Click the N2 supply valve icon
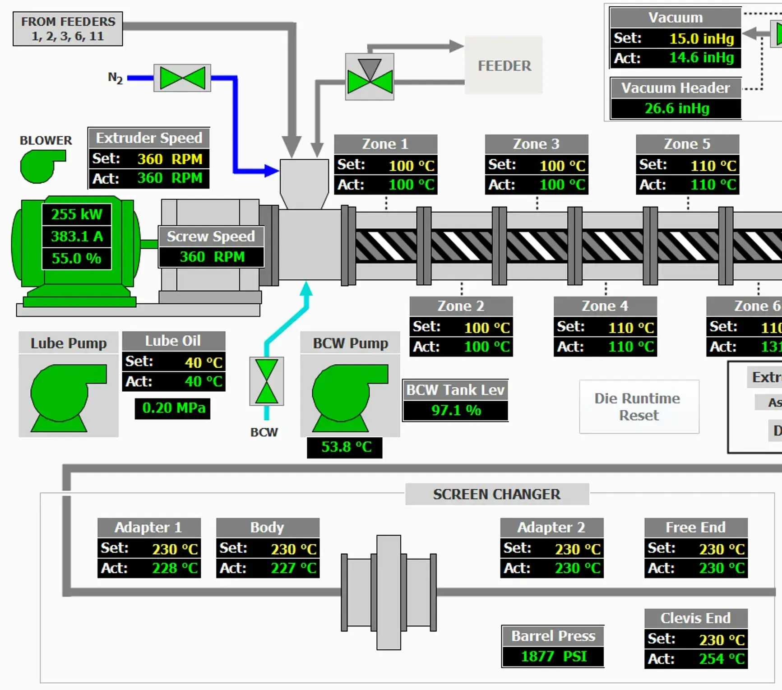The height and width of the screenshot is (690, 782). (182, 78)
